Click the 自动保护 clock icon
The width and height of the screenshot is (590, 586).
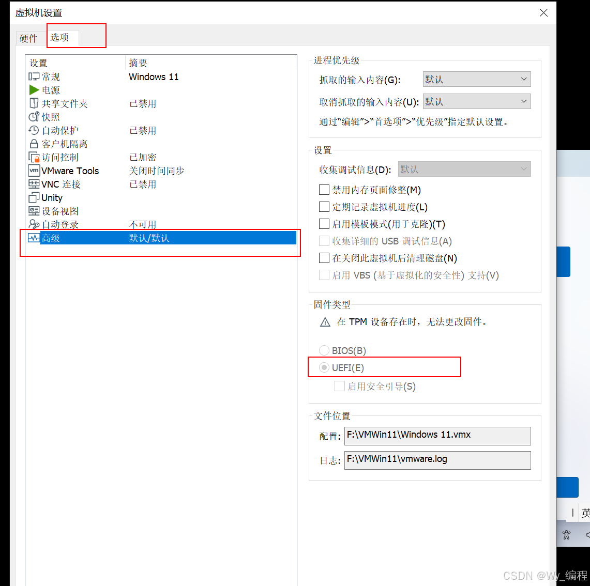pos(34,131)
